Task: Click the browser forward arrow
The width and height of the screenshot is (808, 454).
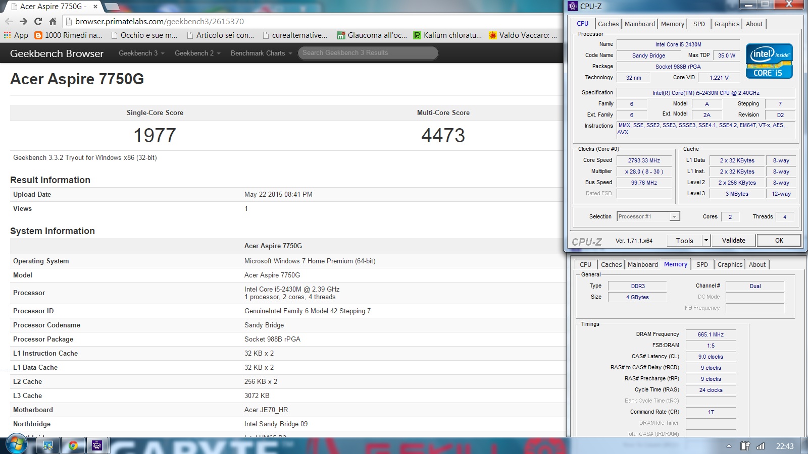Action: click(x=23, y=21)
